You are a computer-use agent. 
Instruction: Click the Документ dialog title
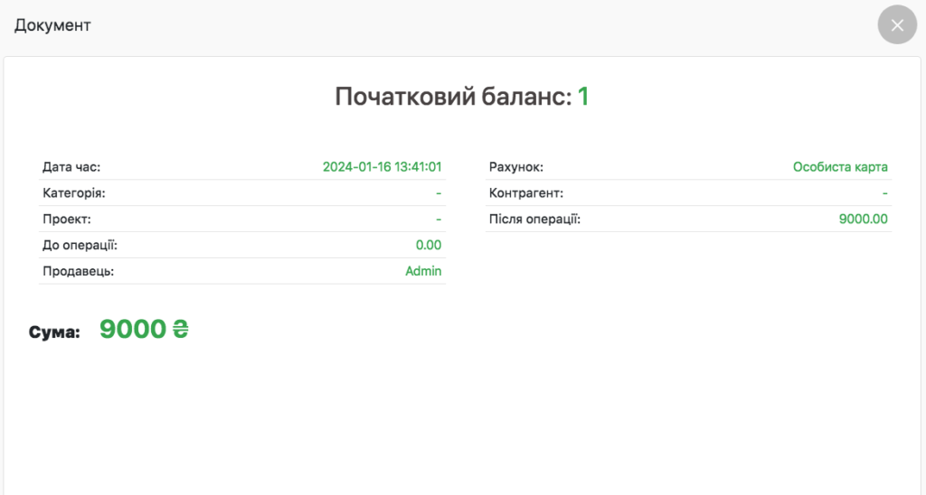tap(52, 25)
